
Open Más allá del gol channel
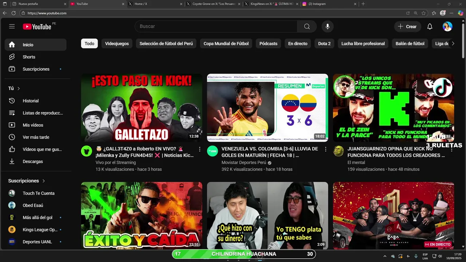tap(35, 218)
